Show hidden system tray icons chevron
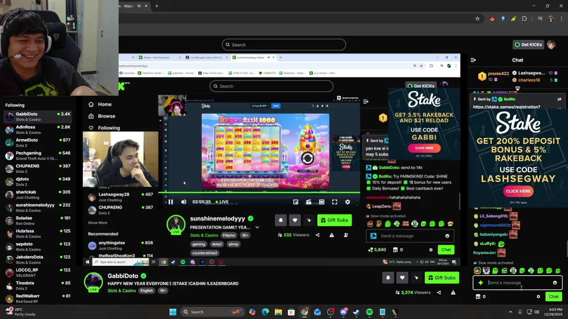The width and height of the screenshot is (568, 319). coord(510,312)
